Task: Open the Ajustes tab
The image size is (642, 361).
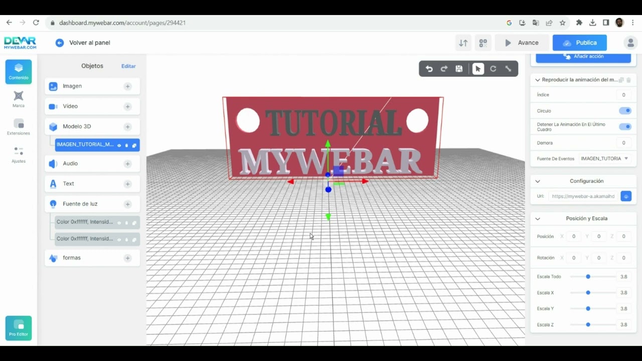Action: [19, 155]
